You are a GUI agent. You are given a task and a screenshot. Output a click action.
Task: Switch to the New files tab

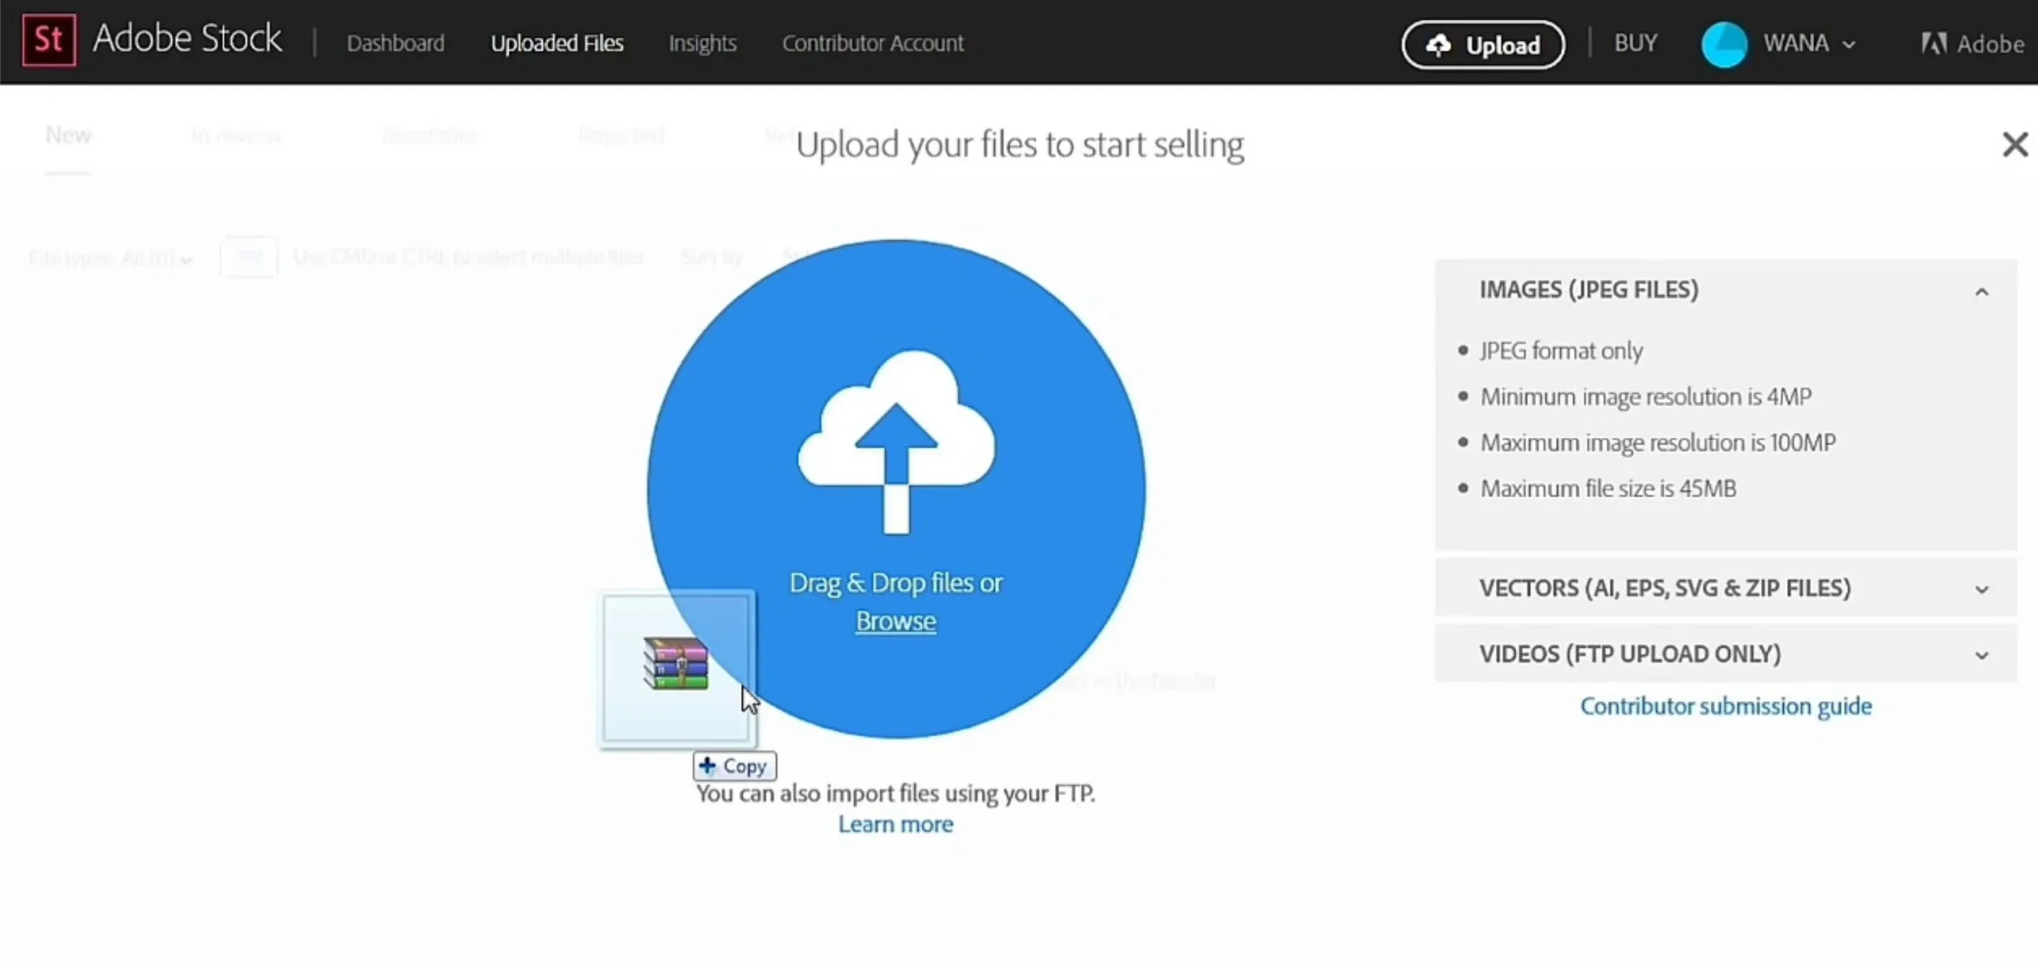[x=68, y=135]
